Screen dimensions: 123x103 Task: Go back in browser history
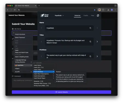(x=8, y=10)
